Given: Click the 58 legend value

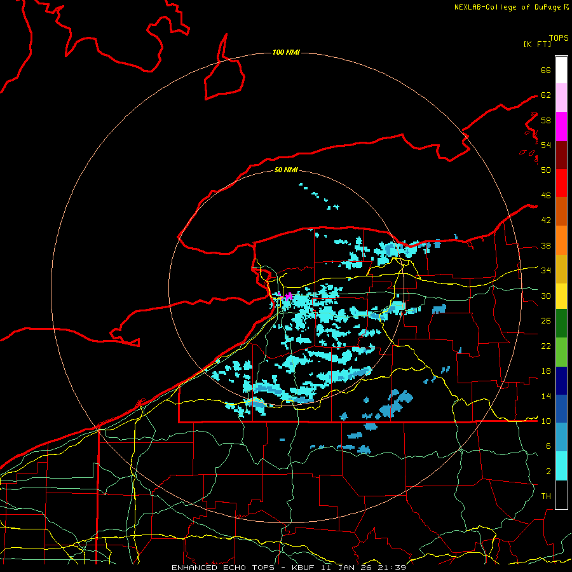Looking at the screenshot, I should point(546,120).
